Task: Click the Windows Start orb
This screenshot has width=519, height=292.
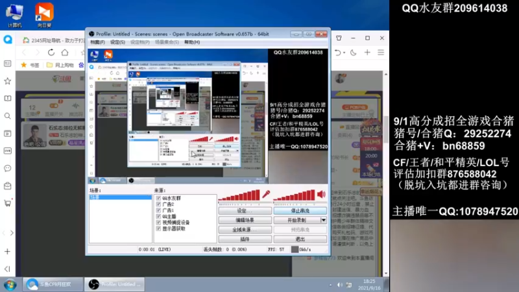Action: 10,285
